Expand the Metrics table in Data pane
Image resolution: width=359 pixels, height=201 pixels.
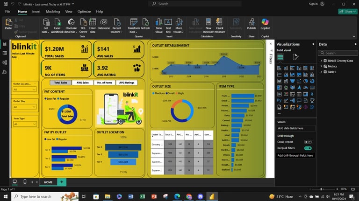point(321,66)
